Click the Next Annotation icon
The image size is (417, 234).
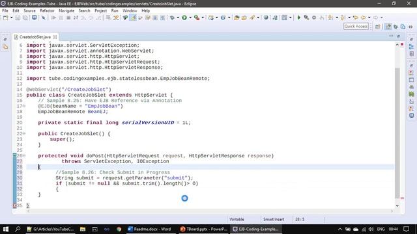pos(330,18)
